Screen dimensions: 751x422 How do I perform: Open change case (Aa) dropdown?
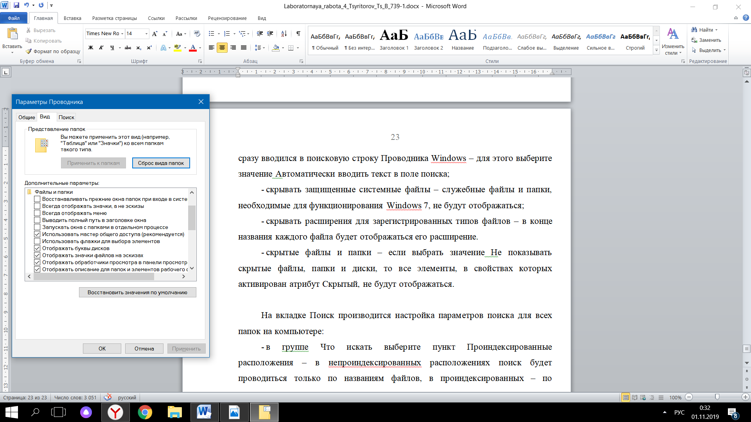point(181,34)
